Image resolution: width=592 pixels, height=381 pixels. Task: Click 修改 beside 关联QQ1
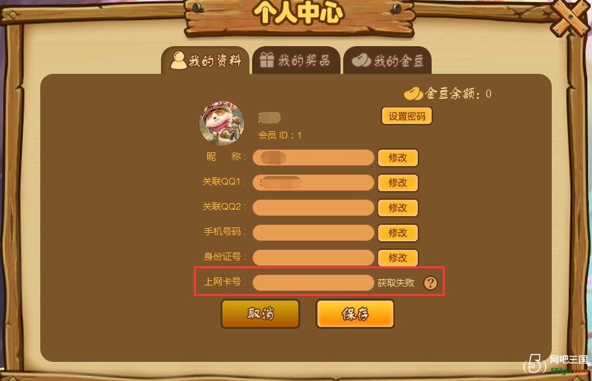397,183
